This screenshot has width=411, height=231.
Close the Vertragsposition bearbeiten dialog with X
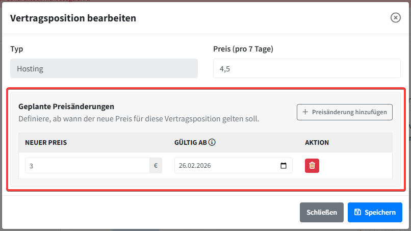pyautogui.click(x=395, y=18)
